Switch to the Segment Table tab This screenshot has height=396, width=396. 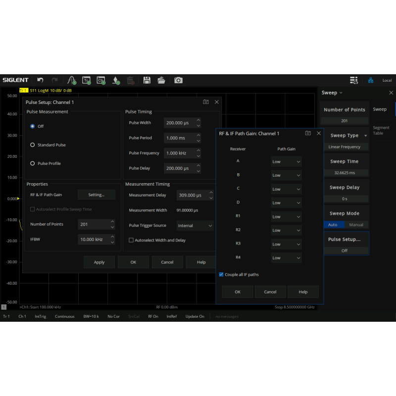pos(381,131)
